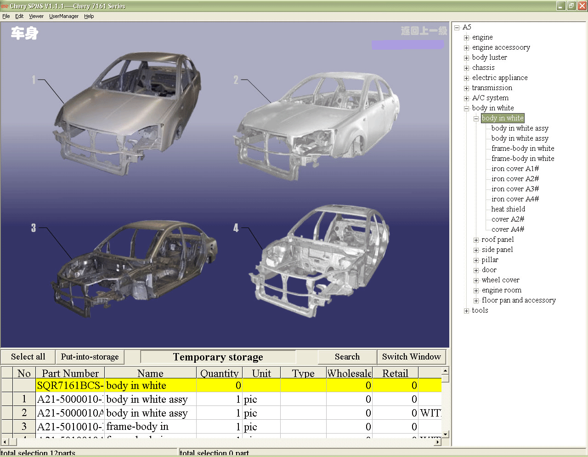Select iron cover A3# in tree

515,189
